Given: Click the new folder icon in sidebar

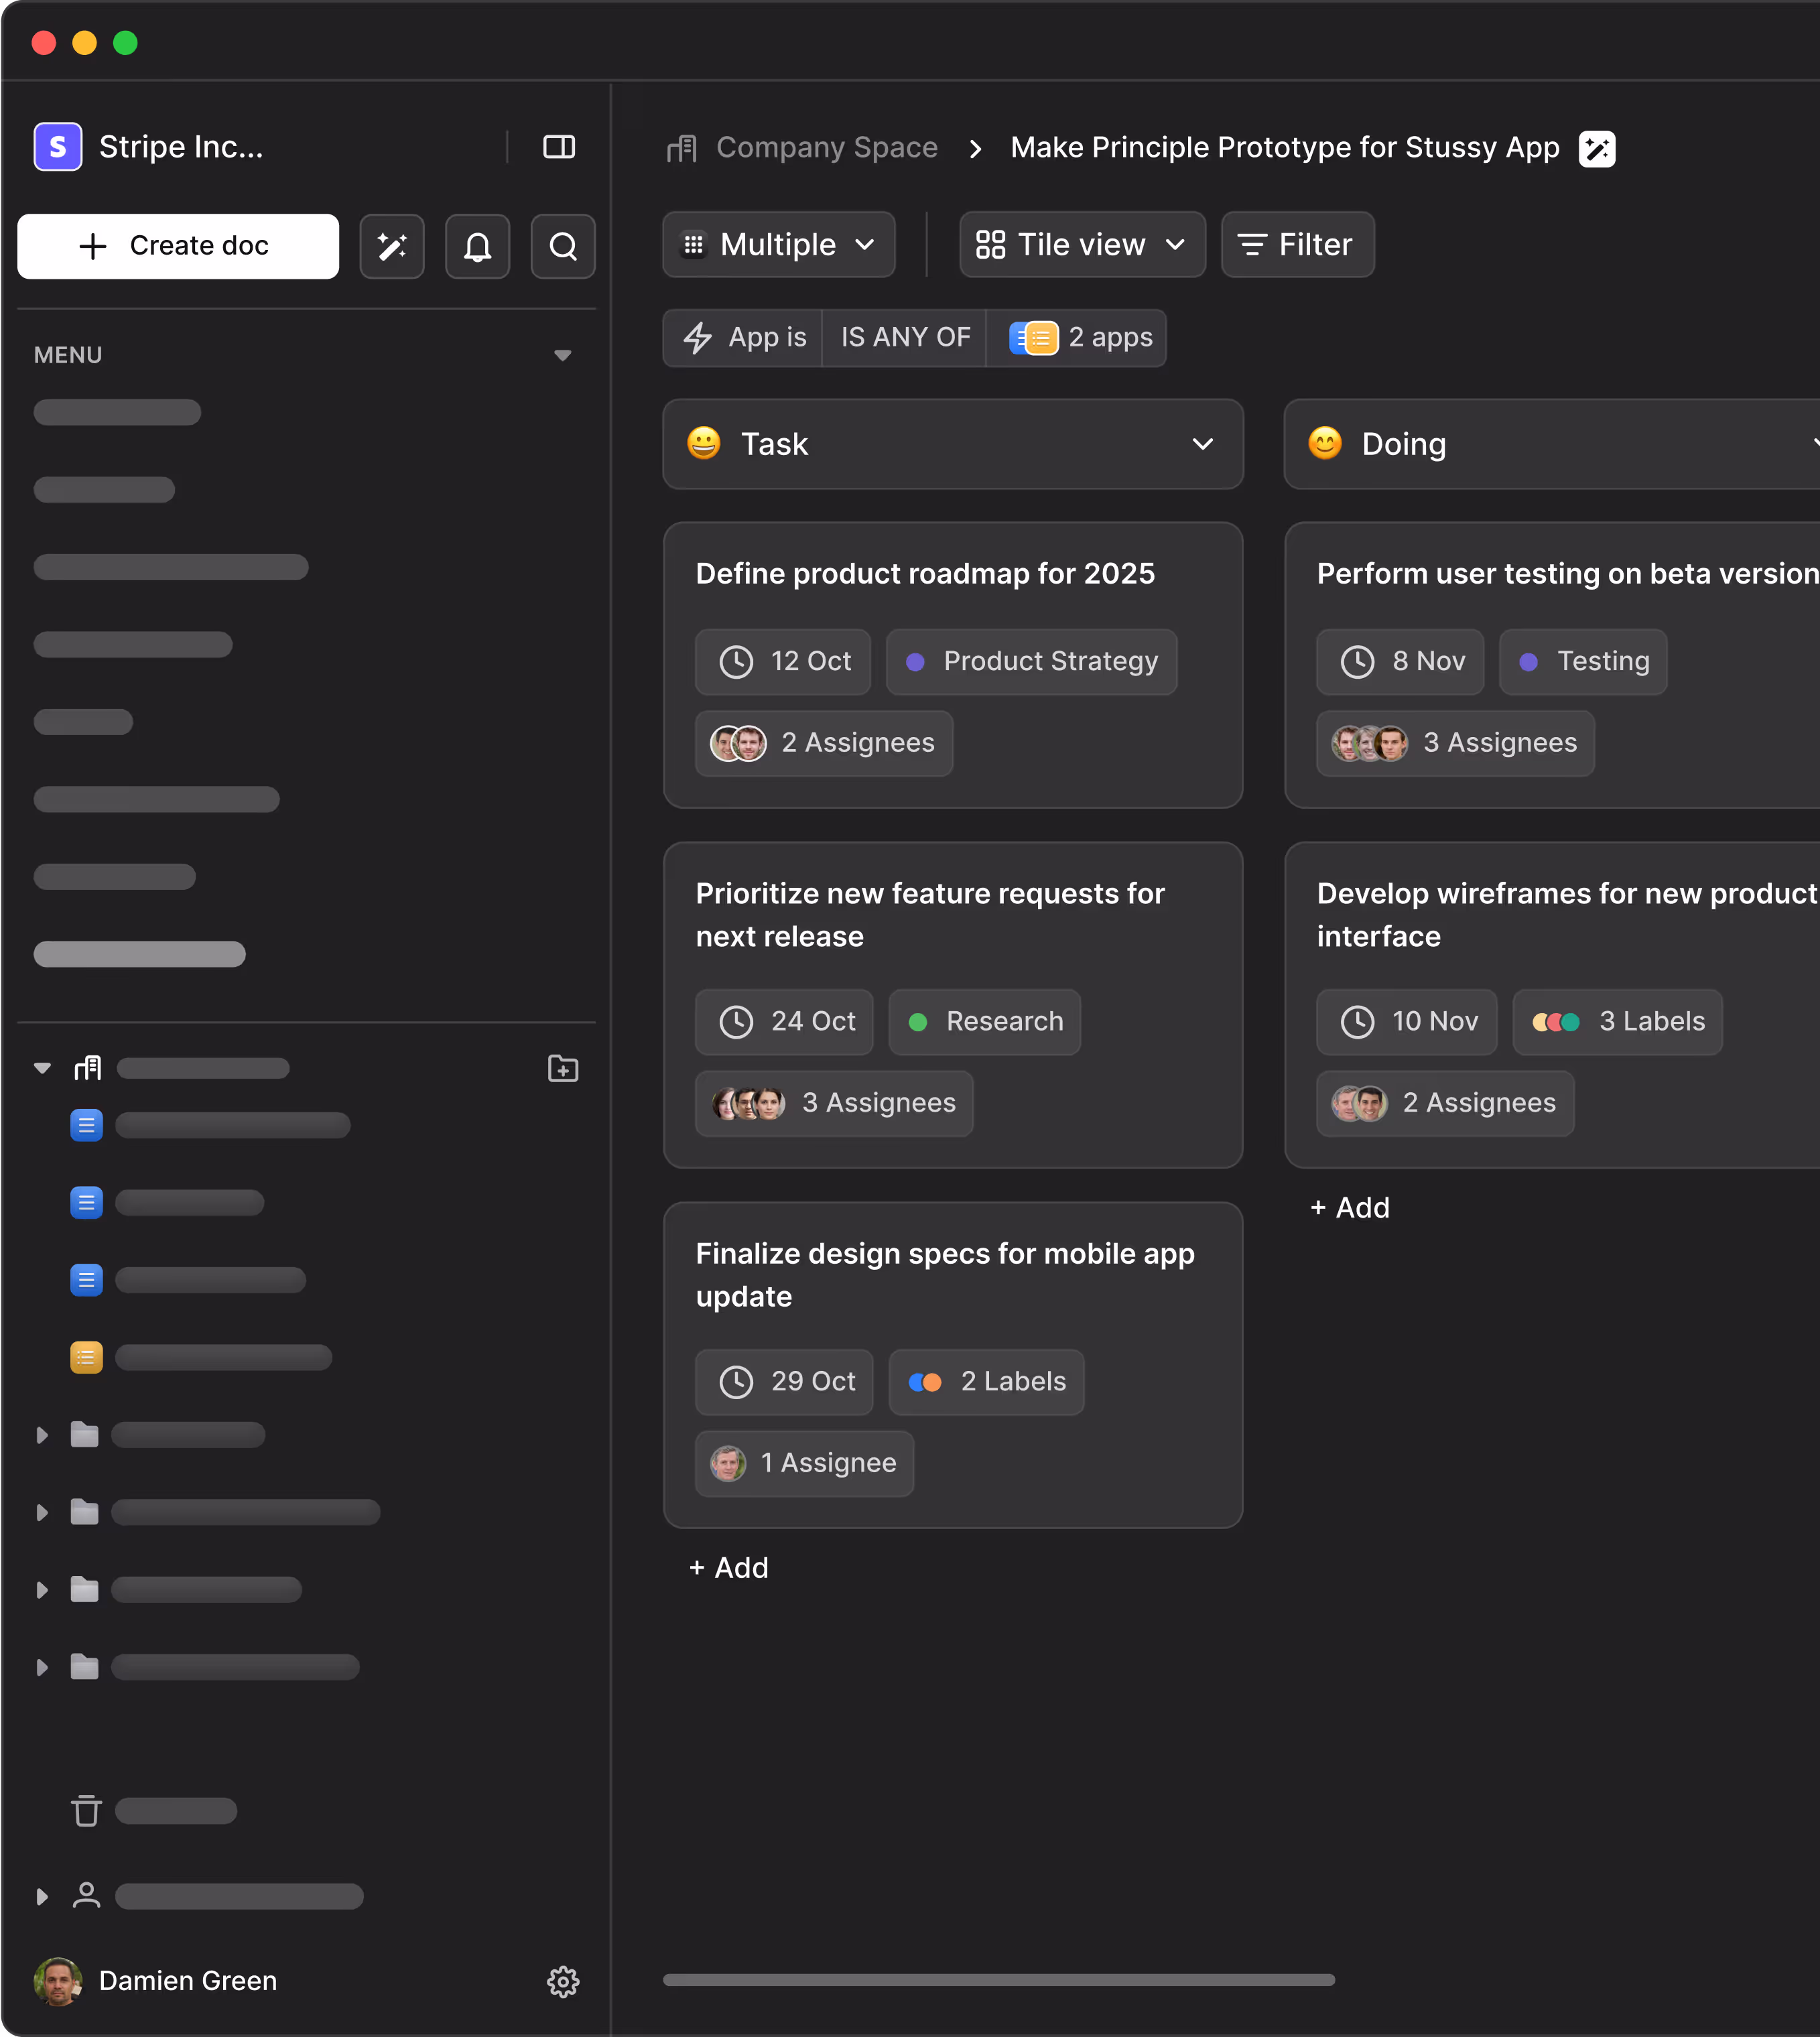Looking at the screenshot, I should pos(563,1068).
